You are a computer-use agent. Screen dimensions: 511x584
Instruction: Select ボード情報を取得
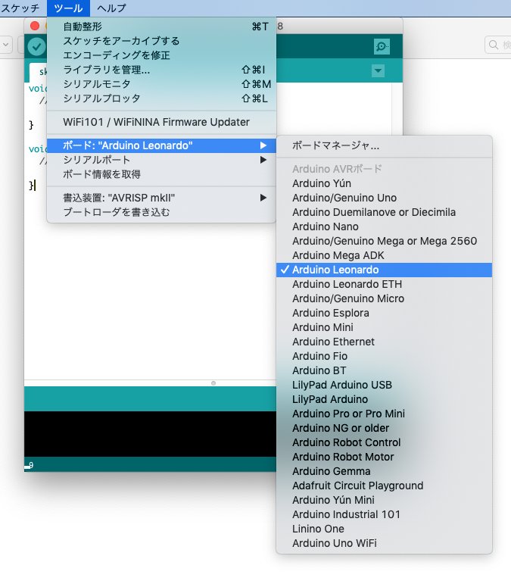pyautogui.click(x=161, y=174)
